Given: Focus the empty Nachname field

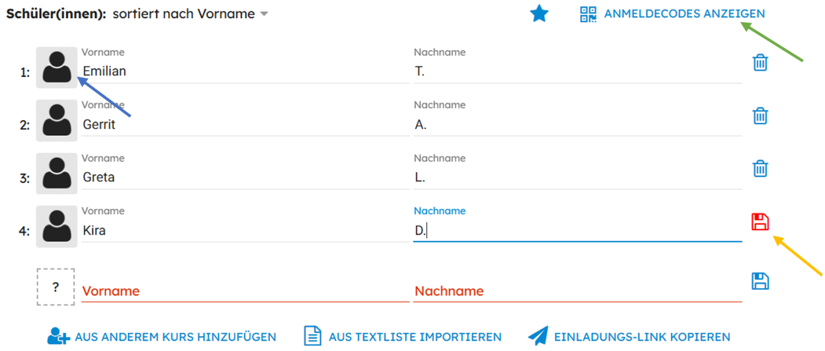Looking at the screenshot, I should point(577,291).
